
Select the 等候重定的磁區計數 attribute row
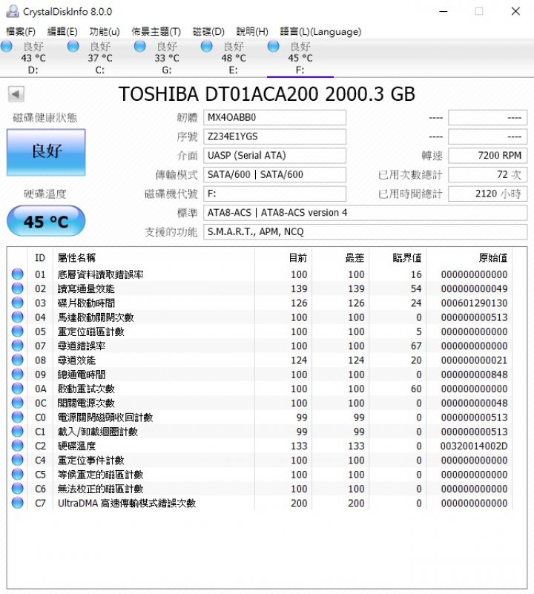[x=260, y=474]
